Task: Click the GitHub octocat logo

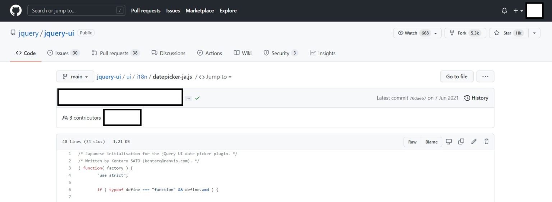Action: [x=16, y=11]
